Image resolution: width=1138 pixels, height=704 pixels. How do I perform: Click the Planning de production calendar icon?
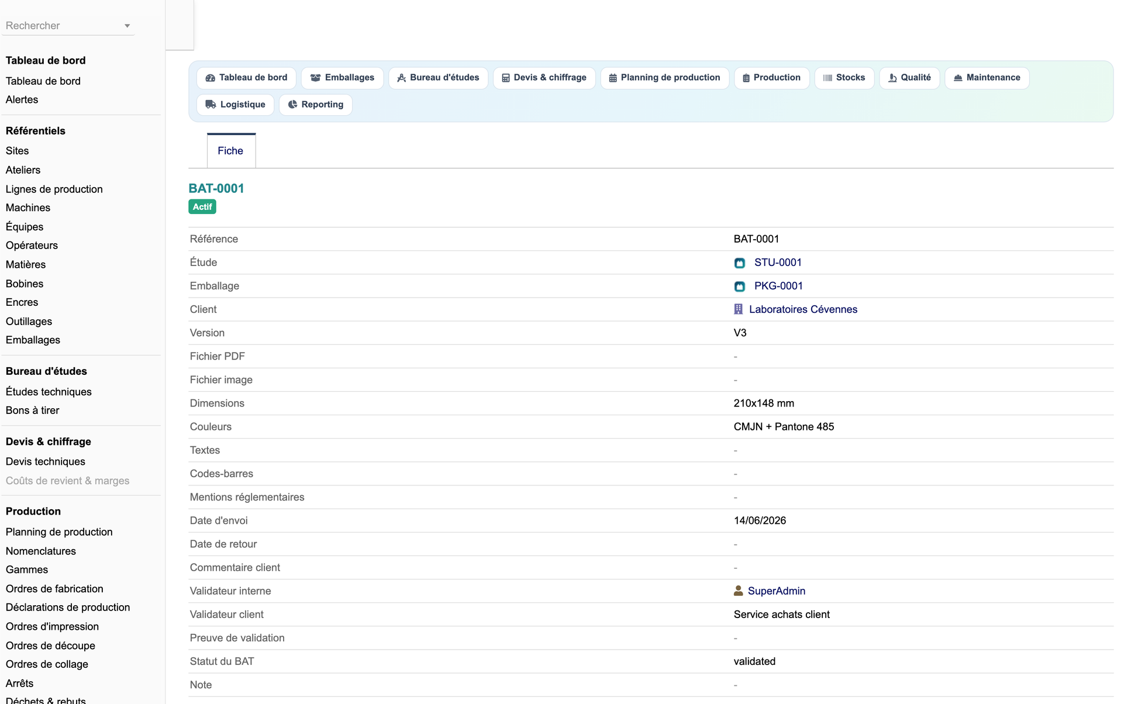613,78
